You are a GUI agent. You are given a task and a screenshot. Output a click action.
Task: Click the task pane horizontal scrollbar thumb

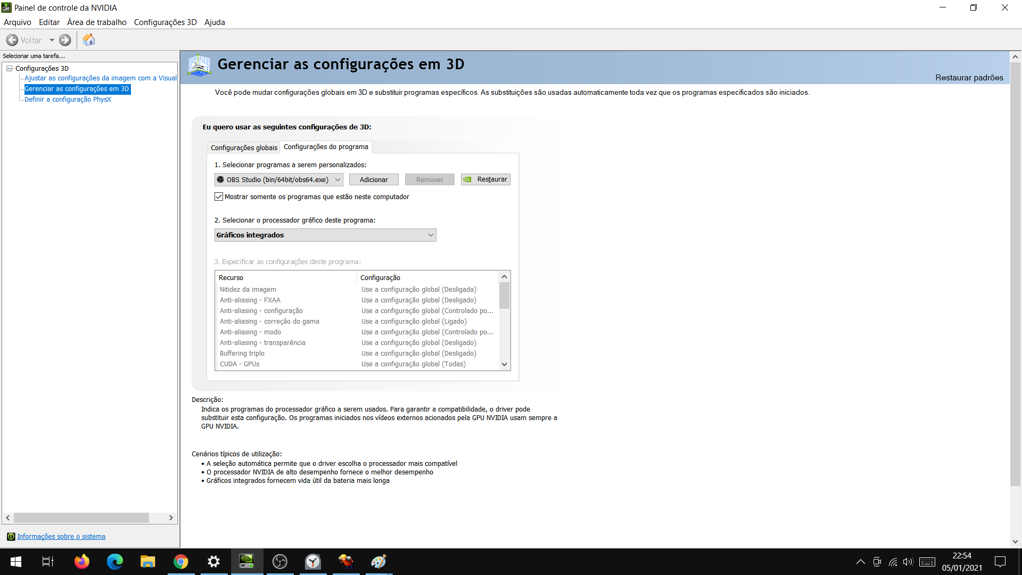pos(81,517)
